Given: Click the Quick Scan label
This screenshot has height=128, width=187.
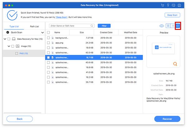Looking at the screenshot, I should click(17, 32).
